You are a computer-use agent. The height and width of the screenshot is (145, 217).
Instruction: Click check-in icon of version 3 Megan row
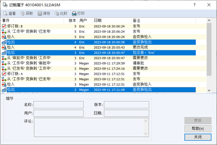(4, 84)
